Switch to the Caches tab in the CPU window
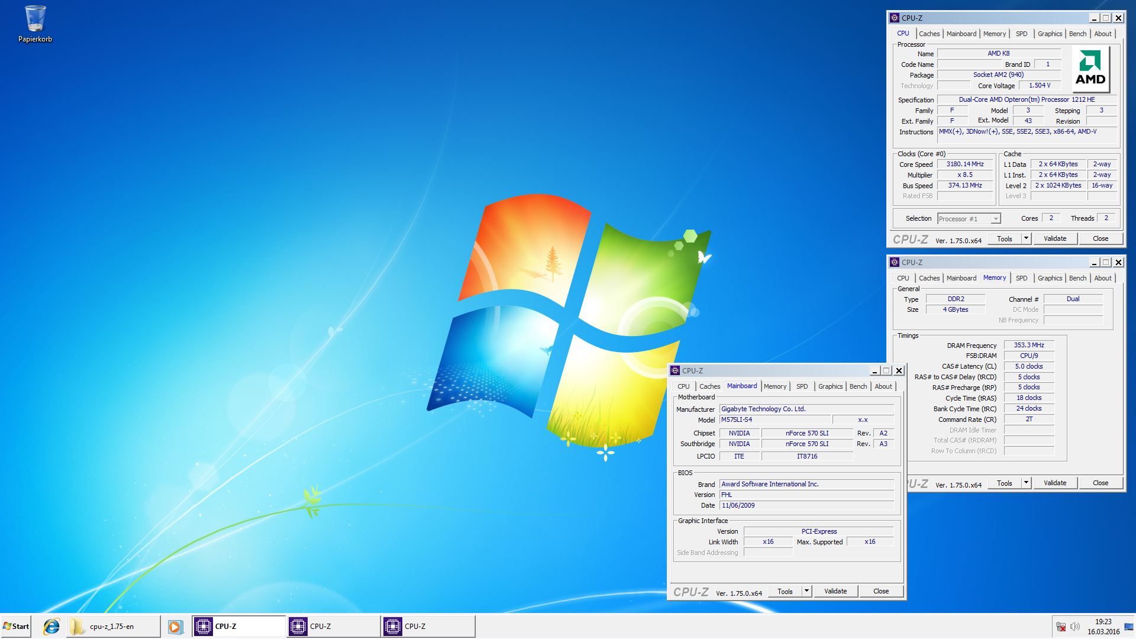This screenshot has height=639, width=1136. [929, 34]
